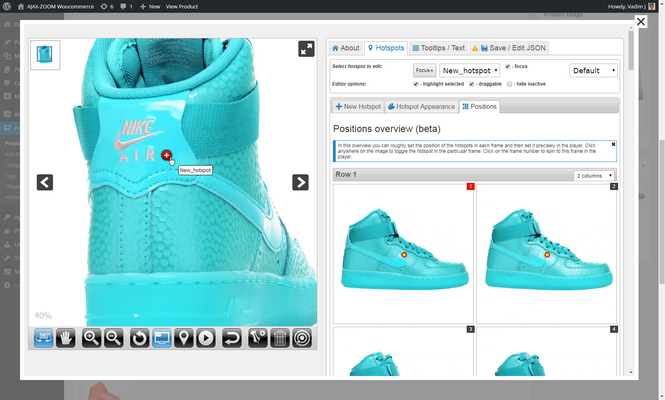This screenshot has width=665, height=400.
Task: Click the Focus+ button
Action: click(425, 70)
